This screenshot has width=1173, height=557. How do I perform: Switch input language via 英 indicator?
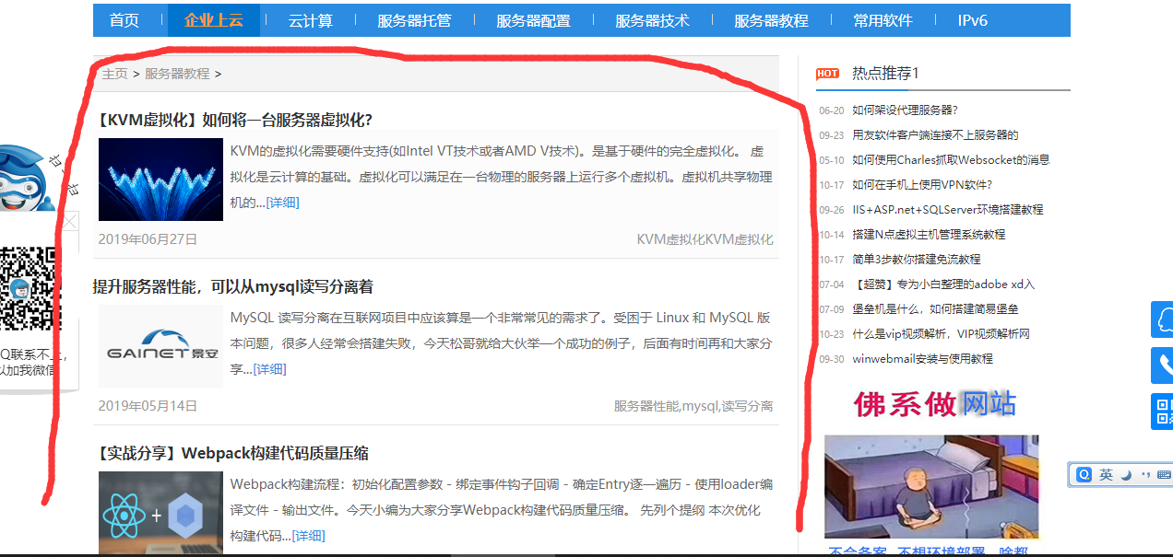click(1107, 475)
